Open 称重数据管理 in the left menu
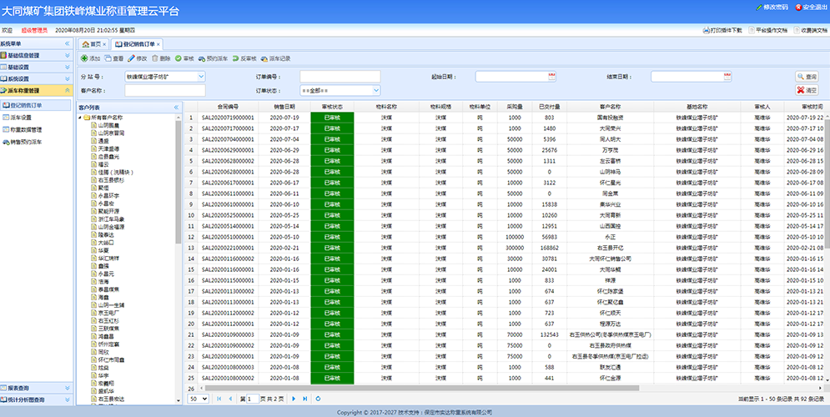 [26, 130]
